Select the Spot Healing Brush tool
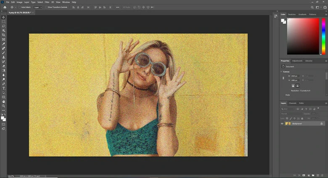The height and width of the screenshot is (178, 328). point(3,48)
